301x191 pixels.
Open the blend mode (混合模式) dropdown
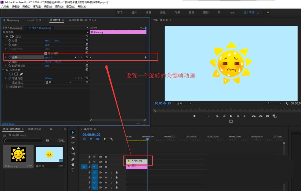pyautogui.click(x=58, y=83)
